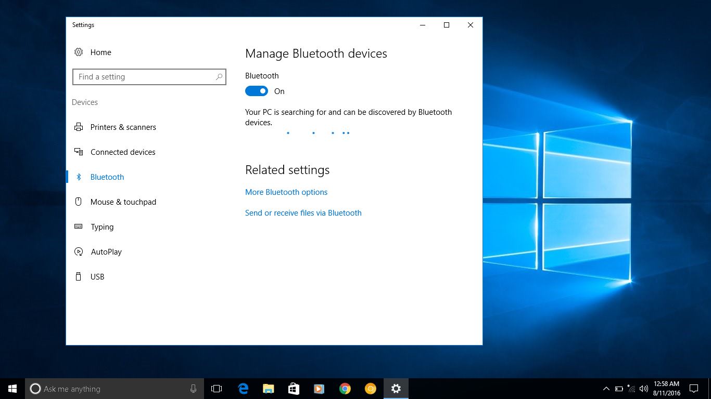Select the Mouse & touchpad menu label
The width and height of the screenshot is (711, 399).
[123, 202]
